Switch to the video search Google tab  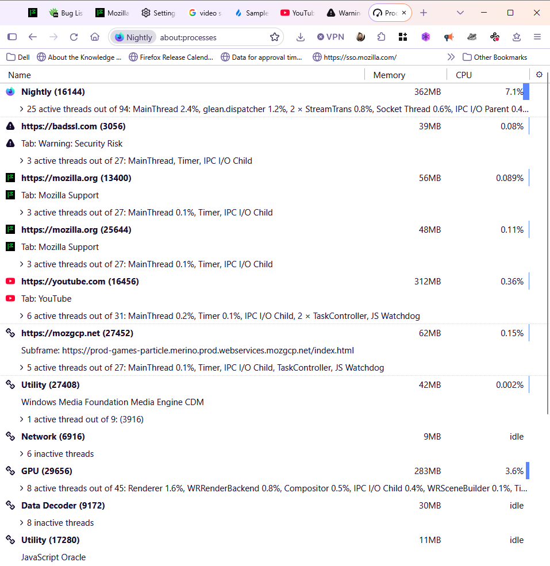click(205, 13)
